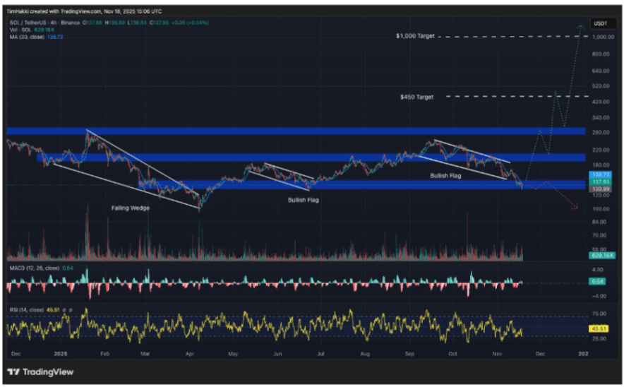This screenshot has height=387, width=624.
Task: Click the blue MA price tag 139.71
Action: pos(601,175)
